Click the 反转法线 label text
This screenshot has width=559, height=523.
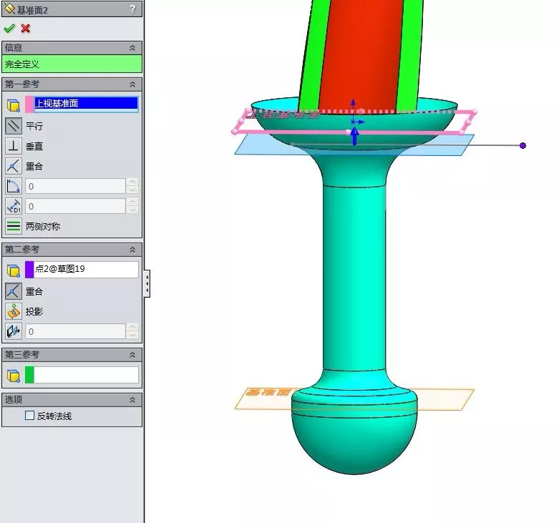pyautogui.click(x=54, y=416)
